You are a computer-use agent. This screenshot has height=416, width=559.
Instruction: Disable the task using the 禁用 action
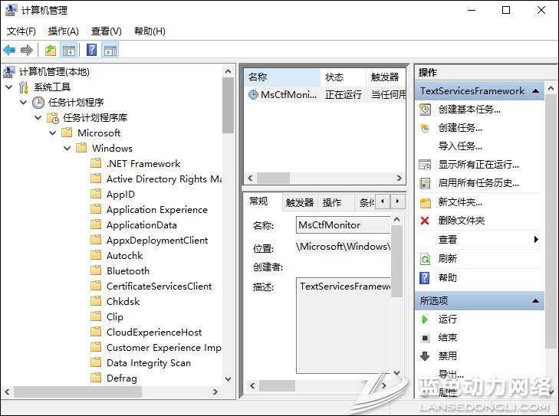(x=447, y=355)
